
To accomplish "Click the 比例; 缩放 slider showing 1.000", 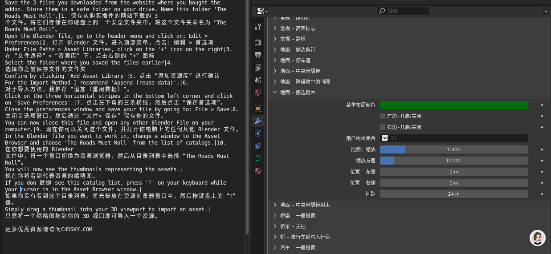I will coord(454,149).
